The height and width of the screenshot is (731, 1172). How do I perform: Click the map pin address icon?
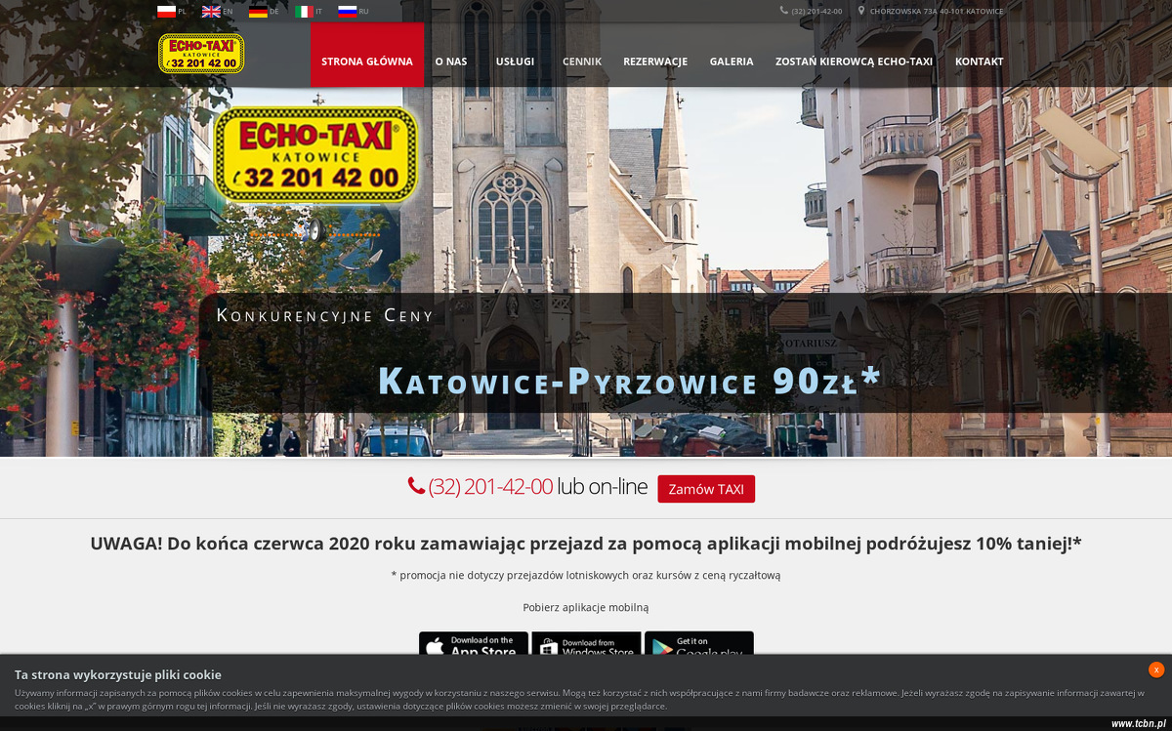[861, 11]
